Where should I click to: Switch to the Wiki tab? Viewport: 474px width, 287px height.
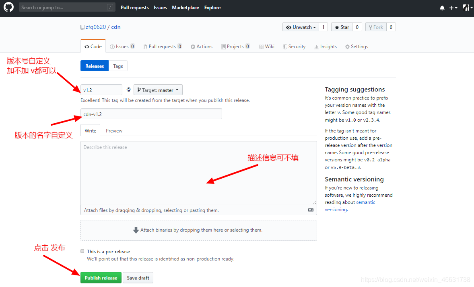coord(267,47)
